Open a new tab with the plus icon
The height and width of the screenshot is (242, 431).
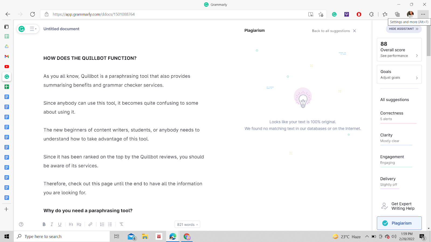[6, 209]
